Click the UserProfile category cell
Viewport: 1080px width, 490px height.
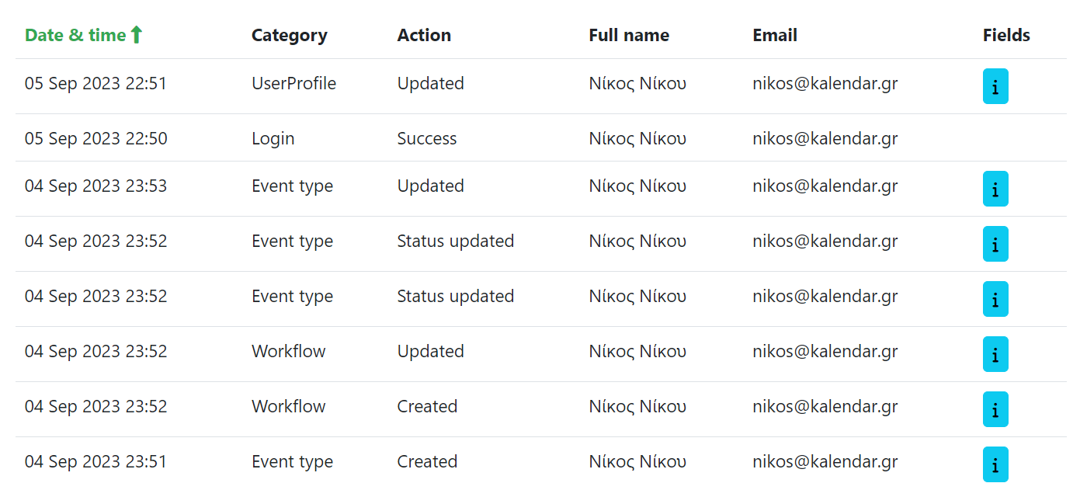[293, 84]
